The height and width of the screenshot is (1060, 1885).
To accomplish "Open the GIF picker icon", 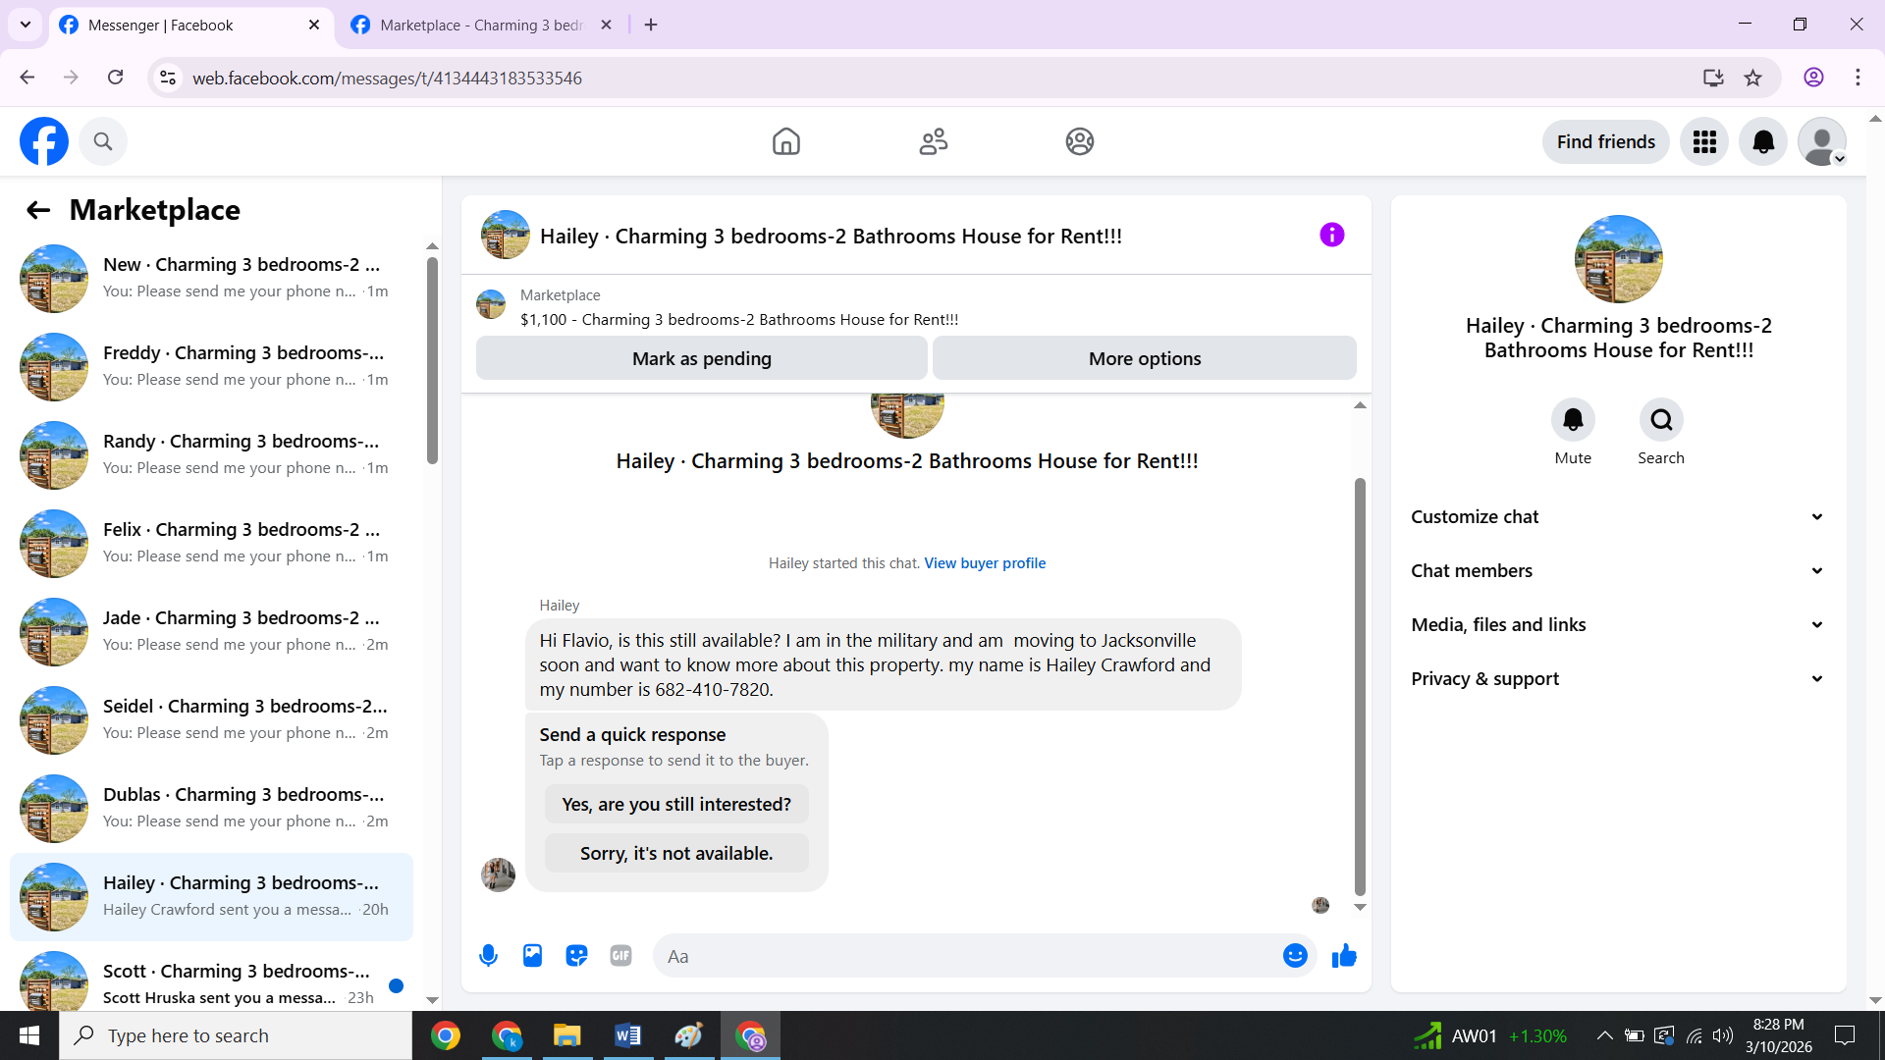I will 620,956.
